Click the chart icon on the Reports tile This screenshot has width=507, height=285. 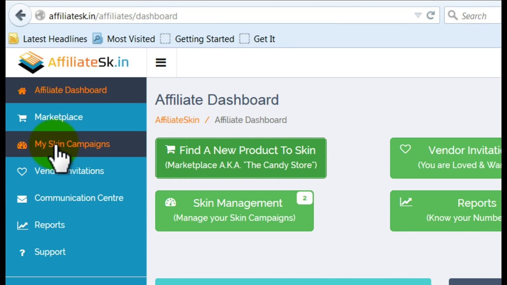(x=406, y=202)
